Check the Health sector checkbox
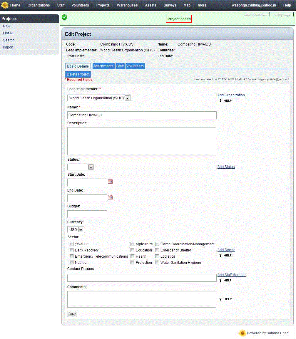The height and width of the screenshot is (339, 296). (x=133, y=256)
